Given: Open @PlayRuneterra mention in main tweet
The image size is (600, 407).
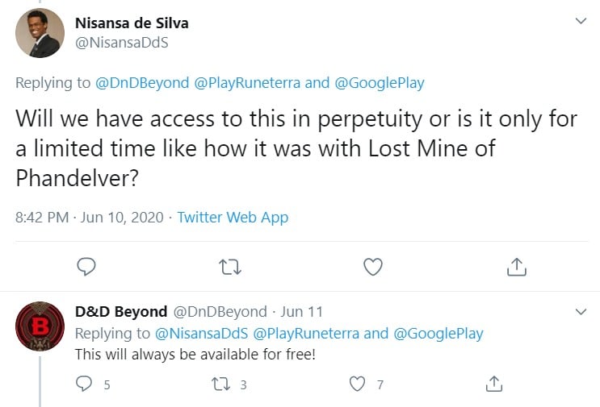Looking at the screenshot, I should point(247,83).
